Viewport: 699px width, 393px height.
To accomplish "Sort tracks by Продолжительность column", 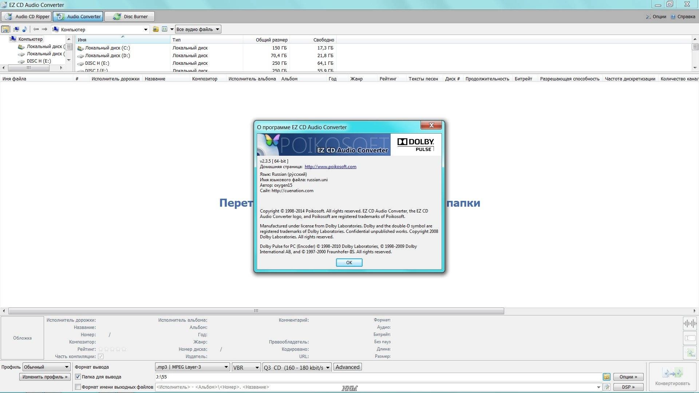I will [487, 79].
